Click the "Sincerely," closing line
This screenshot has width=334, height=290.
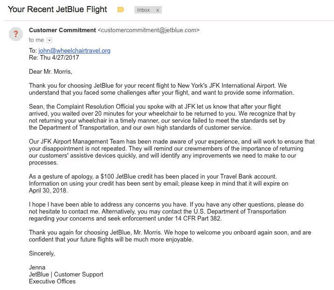click(x=42, y=254)
